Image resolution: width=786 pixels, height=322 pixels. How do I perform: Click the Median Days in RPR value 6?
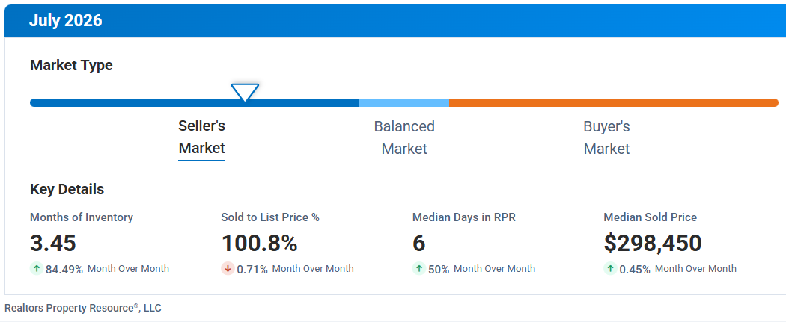(x=419, y=244)
